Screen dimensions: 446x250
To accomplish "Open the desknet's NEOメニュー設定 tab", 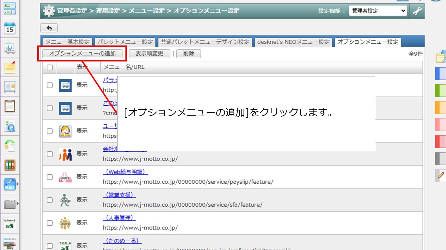I will [293, 42].
